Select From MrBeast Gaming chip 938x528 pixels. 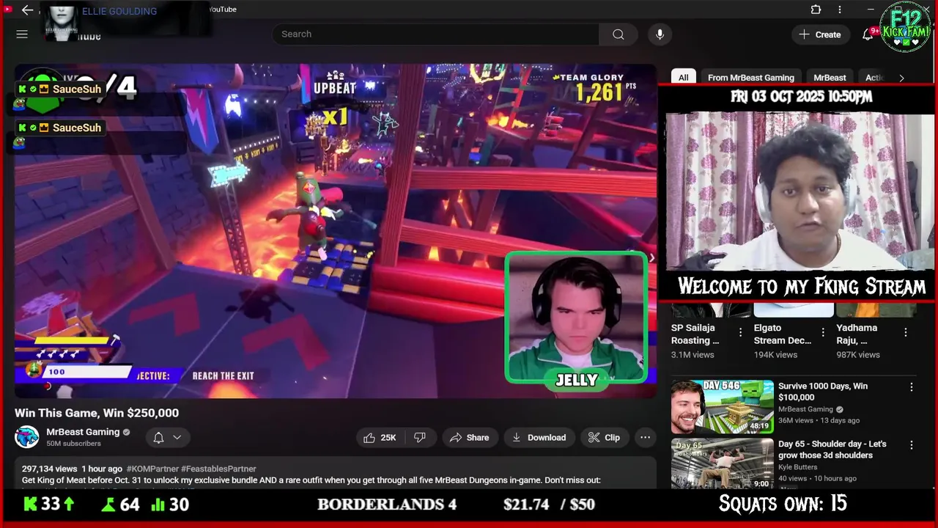pos(750,77)
